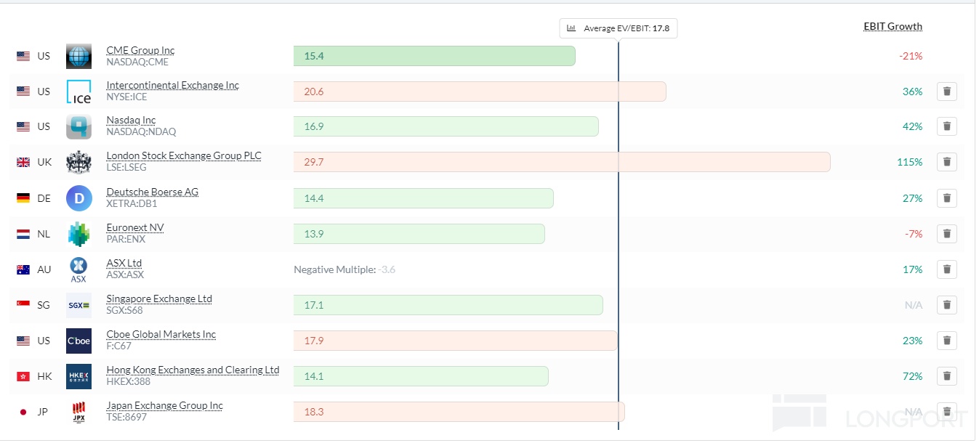Image resolution: width=979 pixels, height=443 pixels.
Task: Open Cboe Global Markets Inc link
Action: 161,334
